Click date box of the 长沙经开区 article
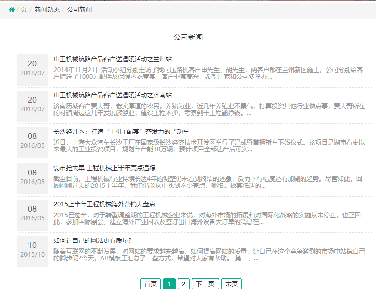 32,143
